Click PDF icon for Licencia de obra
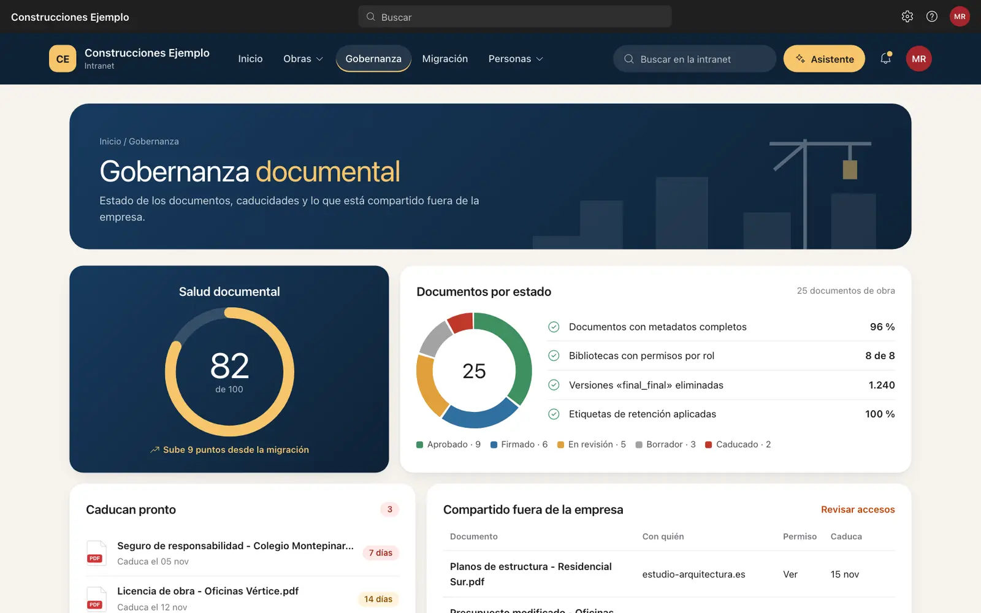Viewport: 981px width, 613px height. (96, 599)
